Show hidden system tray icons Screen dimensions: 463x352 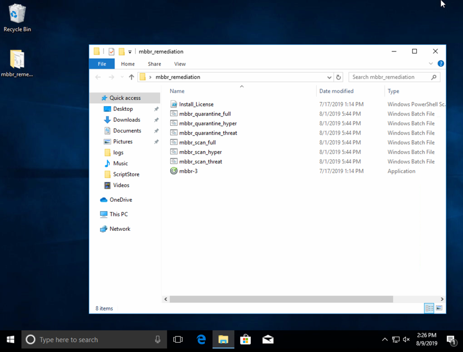pos(384,340)
